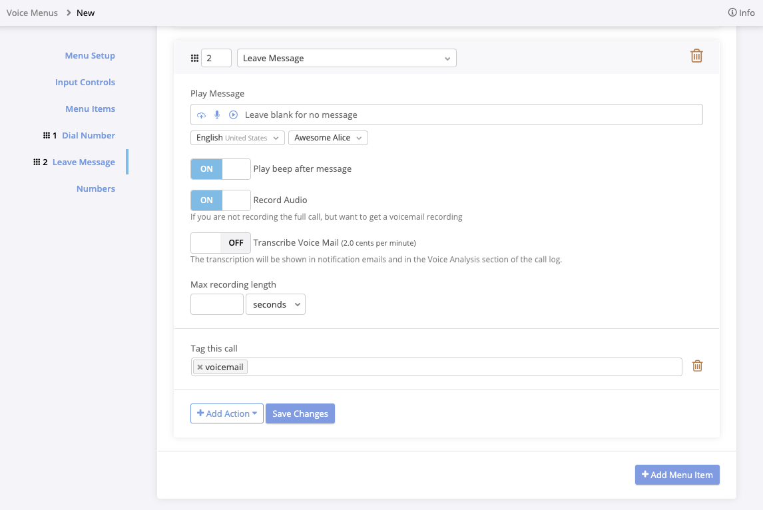This screenshot has width=763, height=510.
Task: Click the Info icon in top right
Action: point(732,13)
